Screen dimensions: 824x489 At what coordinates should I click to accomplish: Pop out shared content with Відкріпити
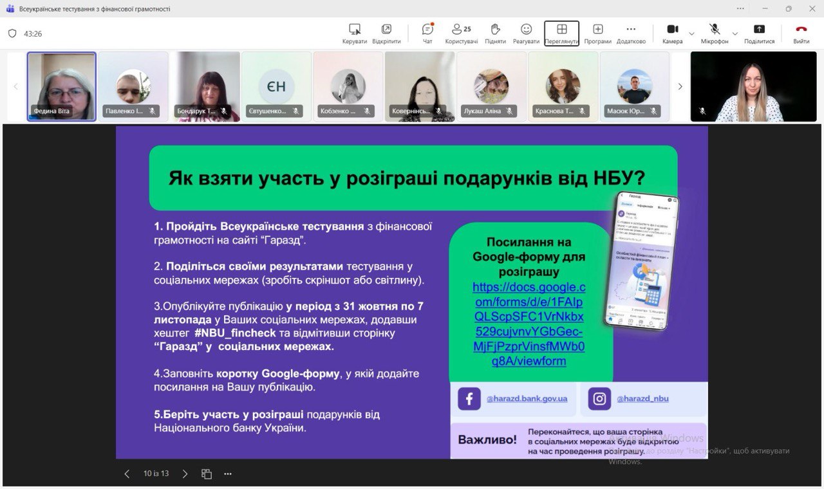(x=386, y=33)
